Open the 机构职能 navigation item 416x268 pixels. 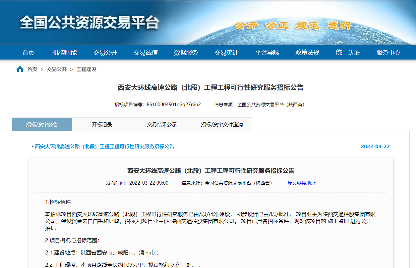(x=65, y=53)
